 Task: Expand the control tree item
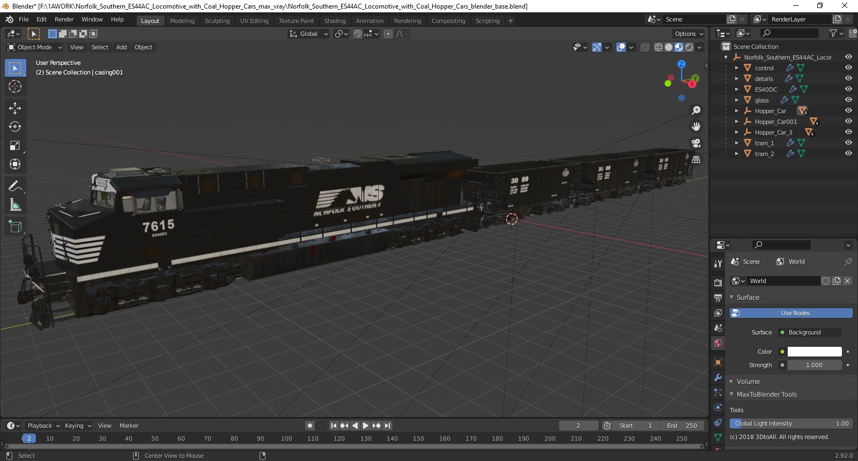(x=736, y=68)
